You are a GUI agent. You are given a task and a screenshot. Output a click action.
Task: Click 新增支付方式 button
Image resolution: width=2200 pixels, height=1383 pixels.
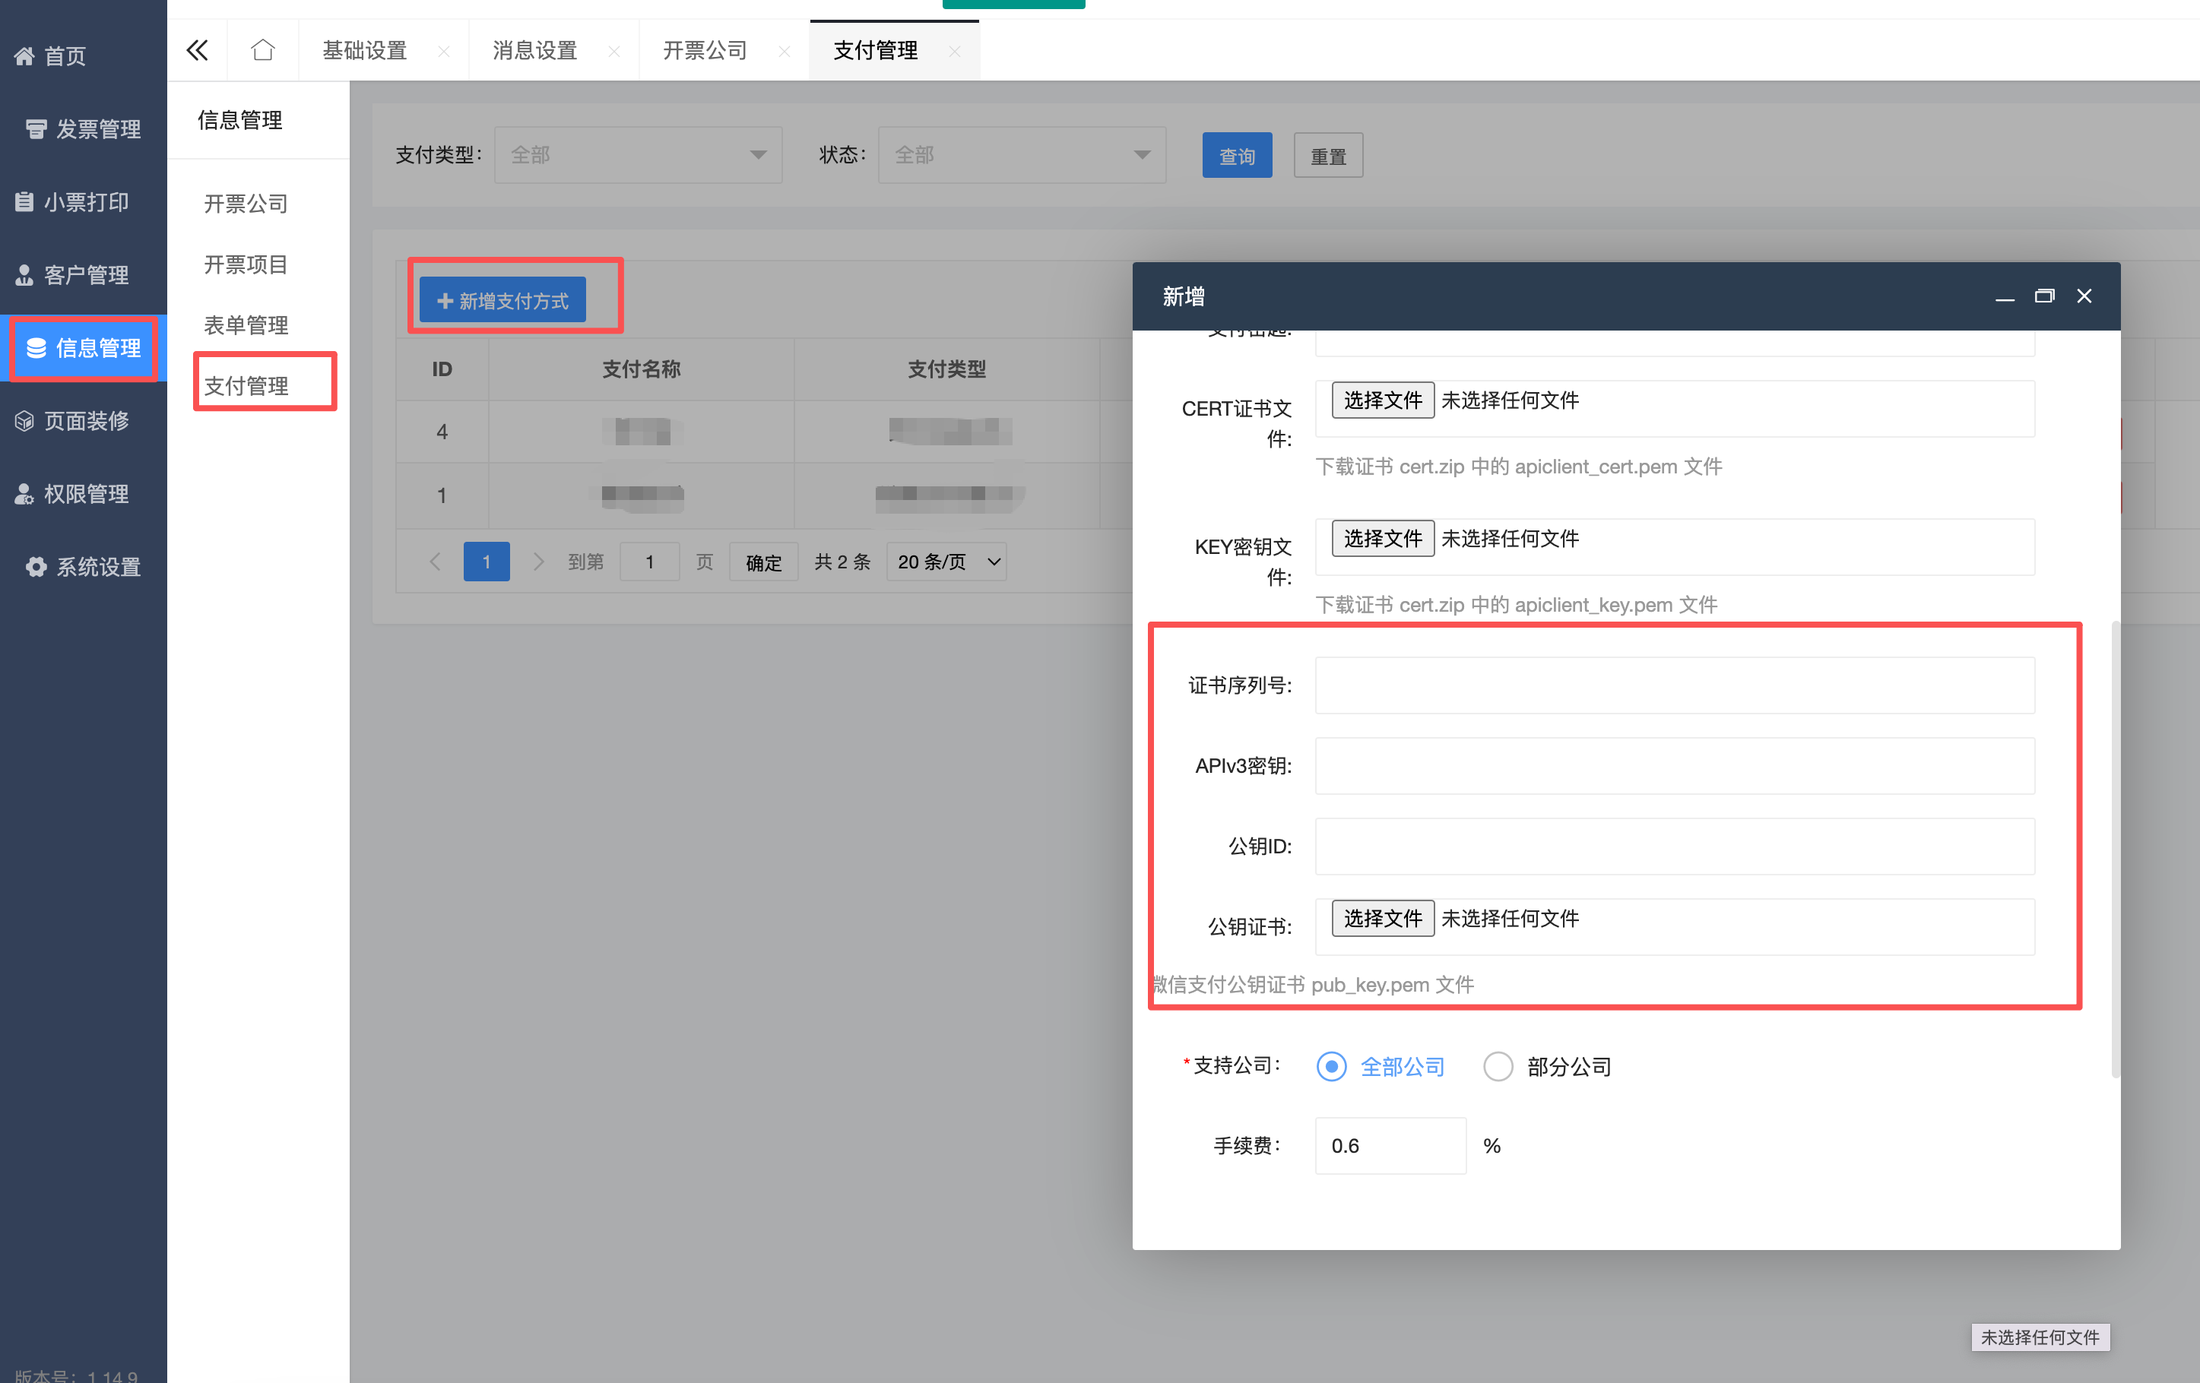click(502, 300)
